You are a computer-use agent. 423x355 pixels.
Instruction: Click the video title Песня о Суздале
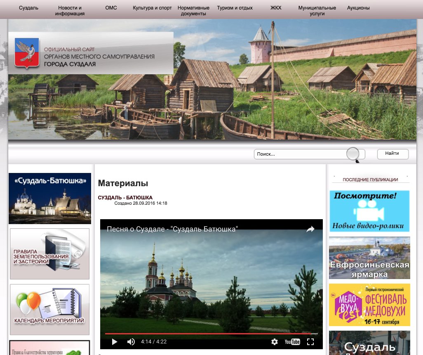pyautogui.click(x=172, y=229)
